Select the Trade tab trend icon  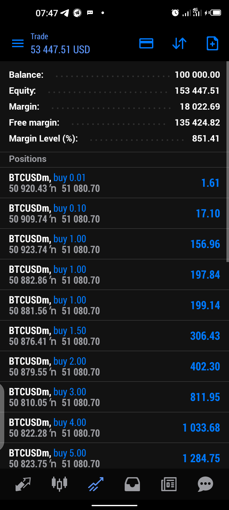tap(96, 484)
